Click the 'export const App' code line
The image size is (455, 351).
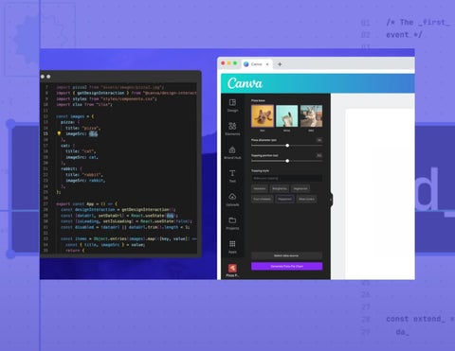tap(87, 204)
